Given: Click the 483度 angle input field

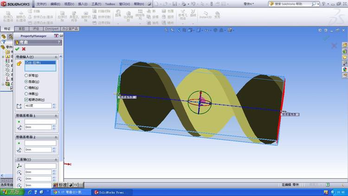Looking at the screenshot, I should (x=37, y=106).
